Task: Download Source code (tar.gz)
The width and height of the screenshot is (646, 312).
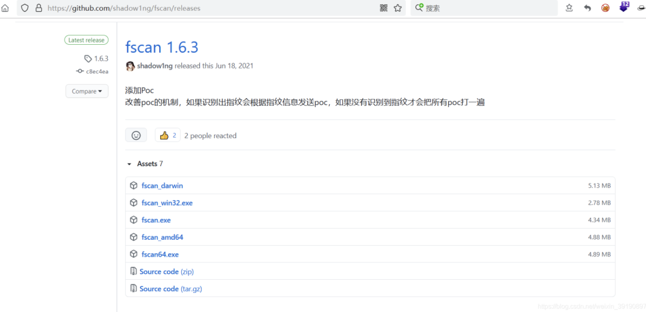Action: (171, 289)
